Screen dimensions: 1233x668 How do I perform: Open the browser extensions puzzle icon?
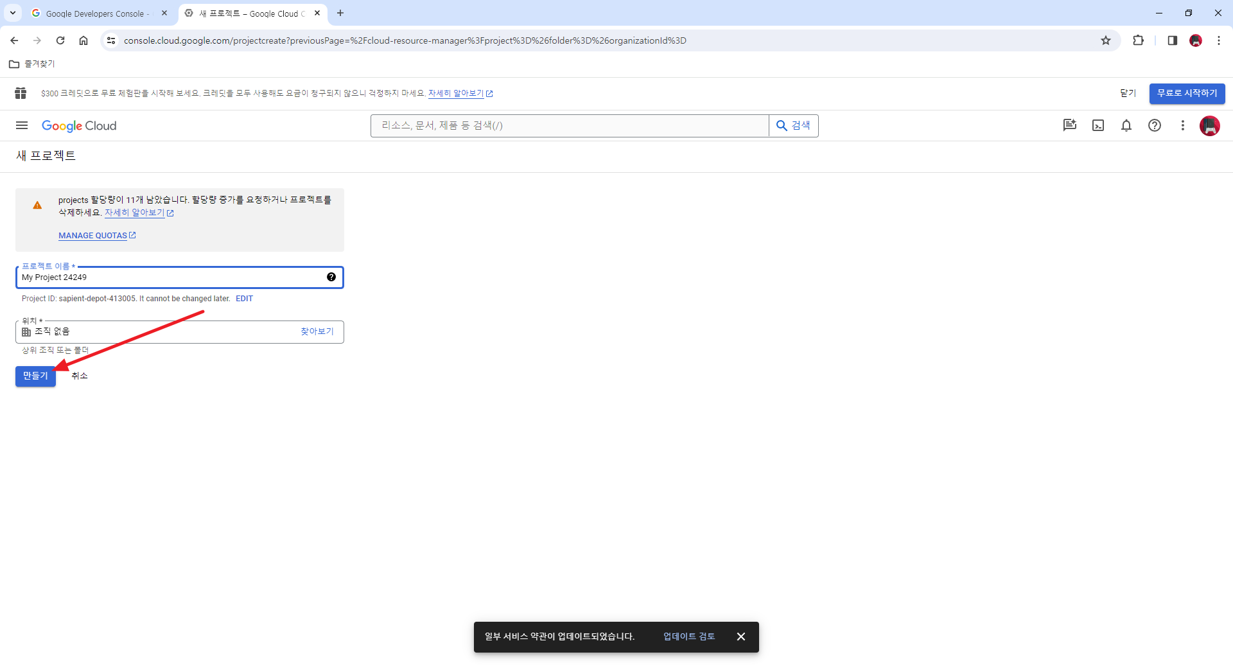1139,40
